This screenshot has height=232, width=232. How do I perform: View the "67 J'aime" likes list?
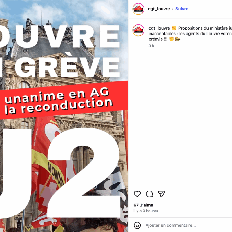coord(143,205)
